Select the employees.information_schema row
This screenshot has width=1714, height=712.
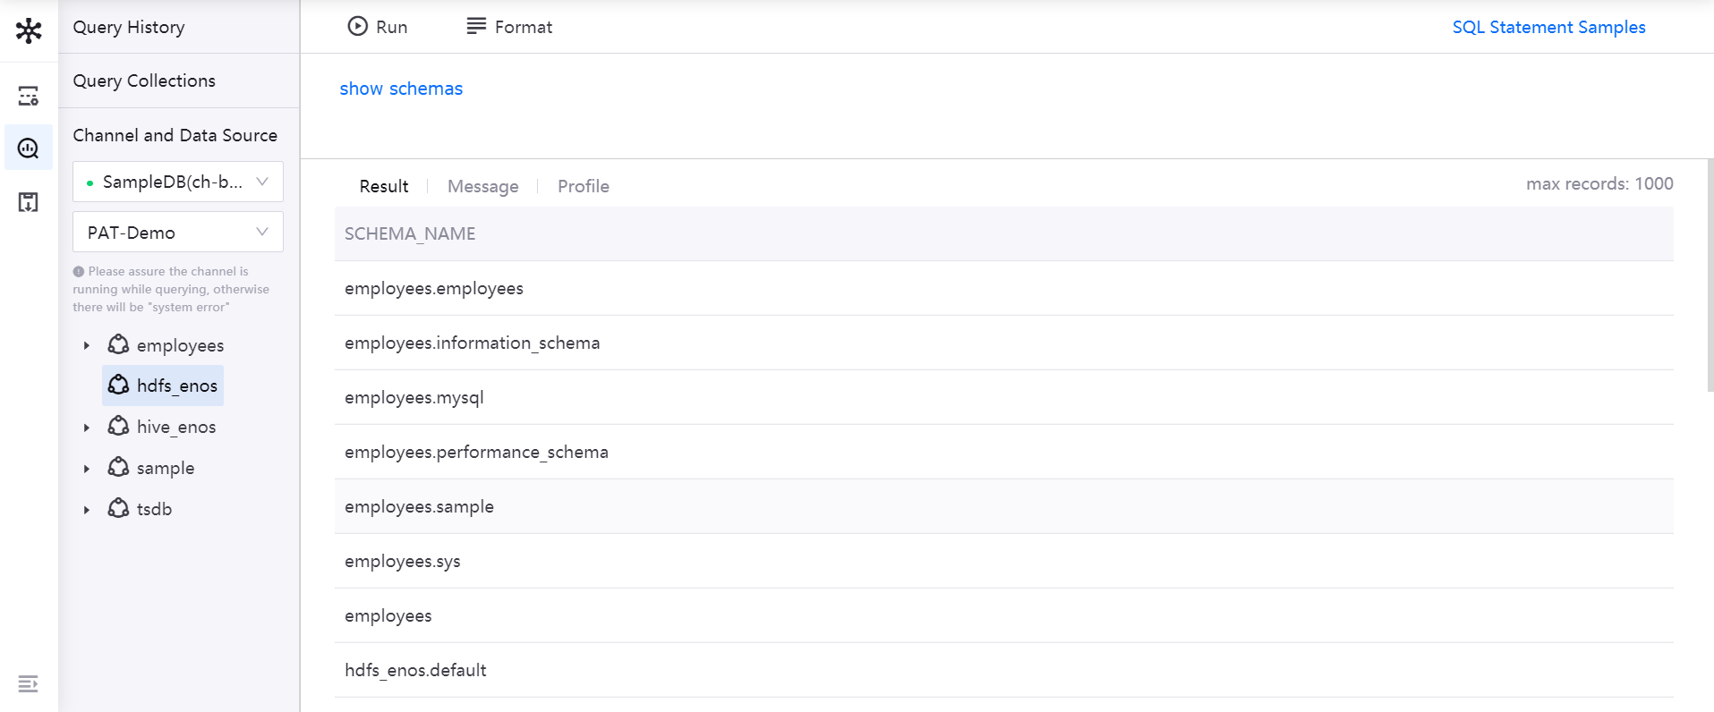[1004, 343]
